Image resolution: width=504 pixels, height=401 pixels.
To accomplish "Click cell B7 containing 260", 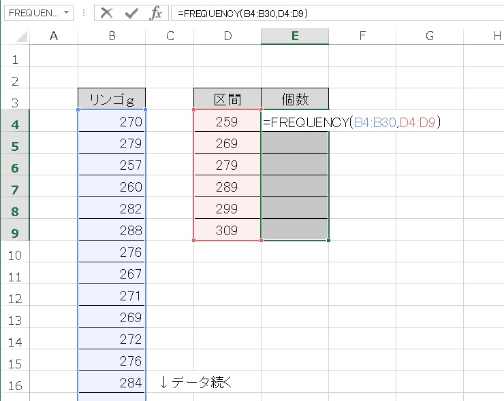I will (112, 186).
